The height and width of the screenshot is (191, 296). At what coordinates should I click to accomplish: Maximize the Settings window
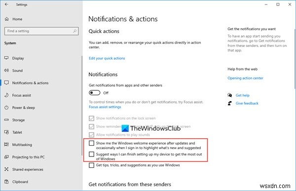(x=278, y=4)
